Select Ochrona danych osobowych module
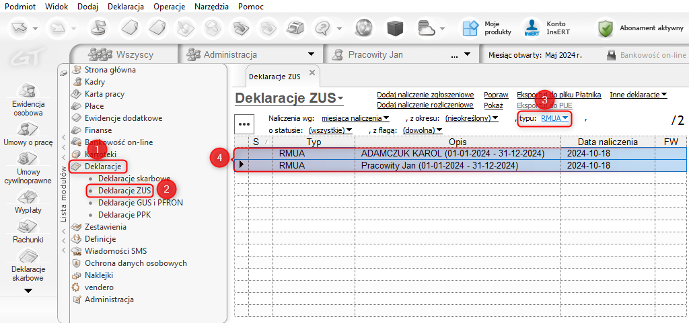Image resolution: width=689 pixels, height=323 pixels. (x=136, y=263)
